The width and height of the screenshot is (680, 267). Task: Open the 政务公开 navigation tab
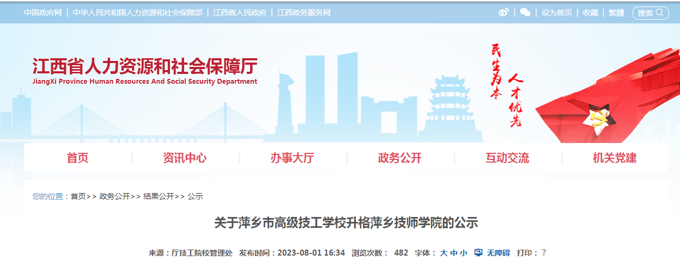[x=400, y=158]
